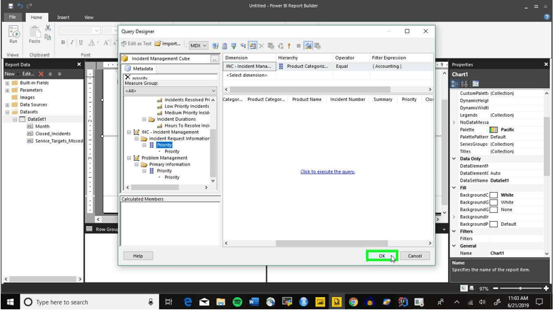554x310 pixels.
Task: Select the Low Priority Incidents measure
Action: tap(187, 106)
